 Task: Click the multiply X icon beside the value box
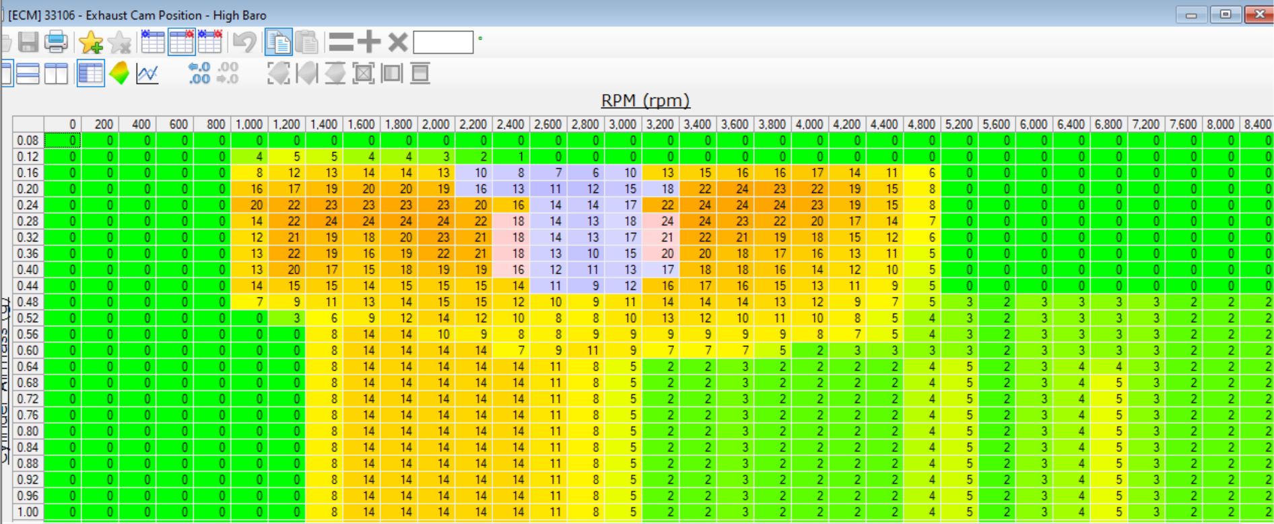(398, 42)
